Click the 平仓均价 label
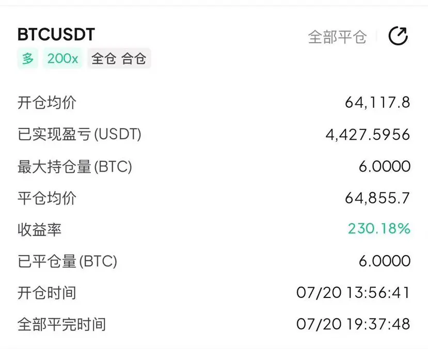 [47, 198]
